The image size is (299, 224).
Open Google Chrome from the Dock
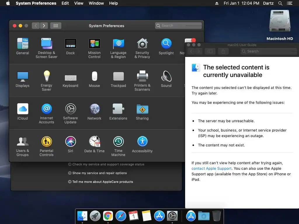click(x=108, y=216)
